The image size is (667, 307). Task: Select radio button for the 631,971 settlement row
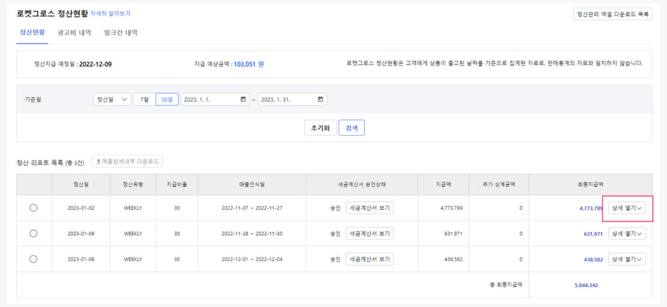(33, 233)
